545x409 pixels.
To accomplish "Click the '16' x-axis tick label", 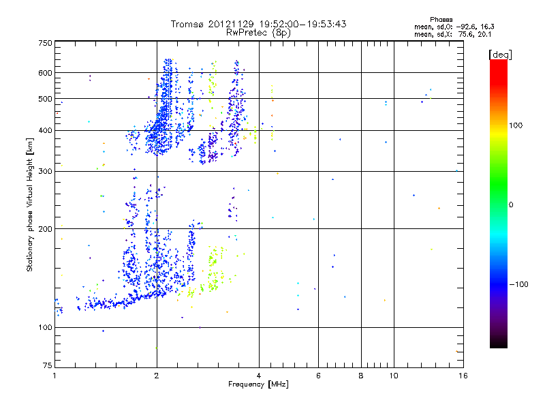I will (x=463, y=376).
